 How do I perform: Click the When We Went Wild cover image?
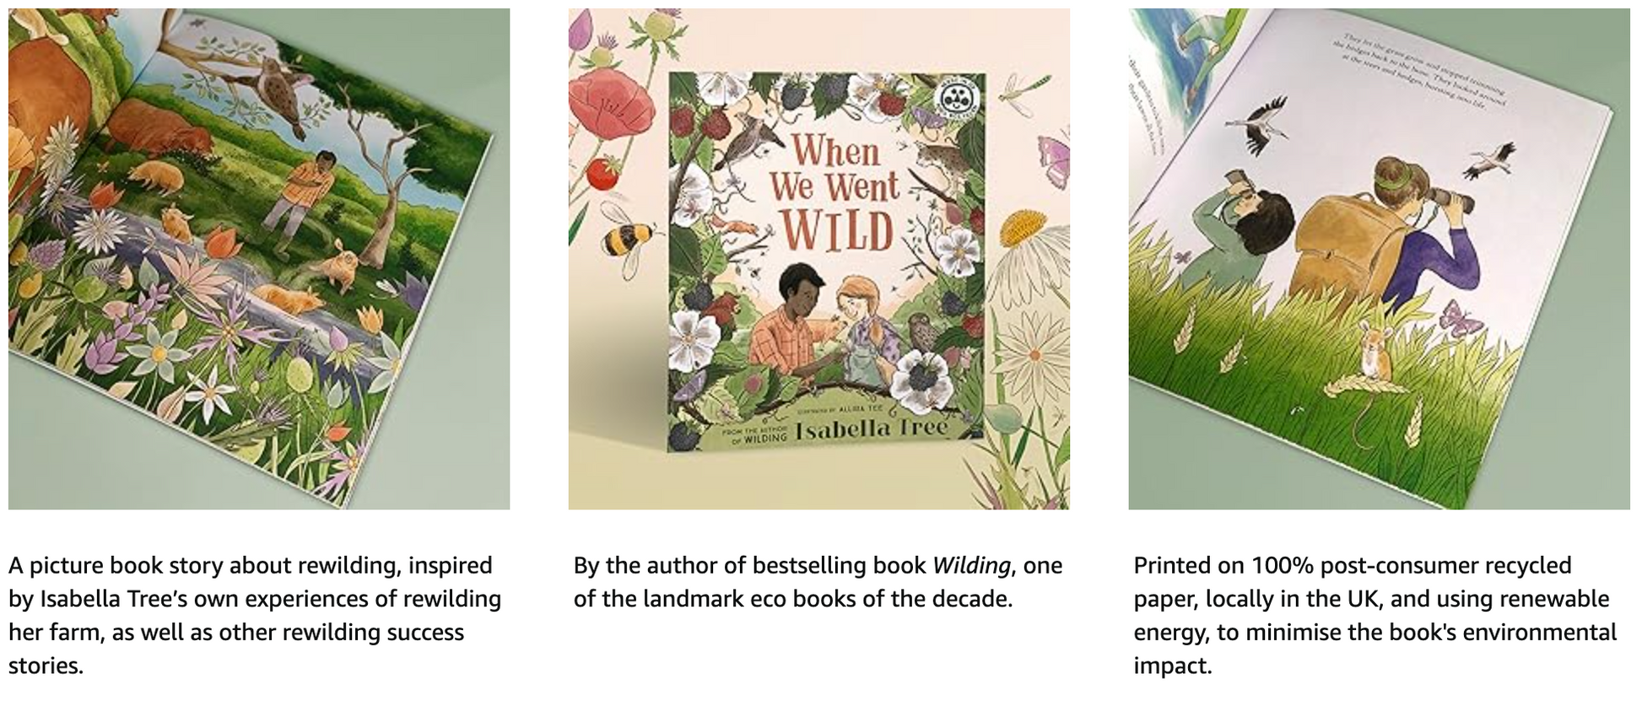tap(828, 262)
